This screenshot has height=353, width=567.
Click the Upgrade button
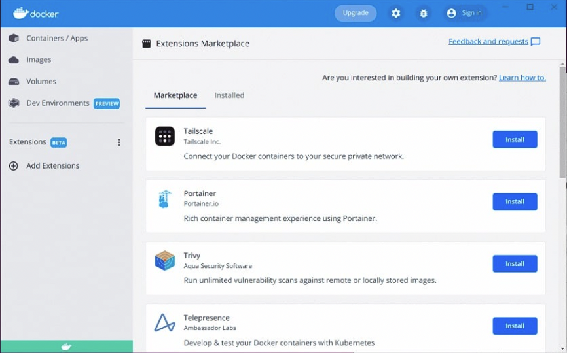pos(356,13)
